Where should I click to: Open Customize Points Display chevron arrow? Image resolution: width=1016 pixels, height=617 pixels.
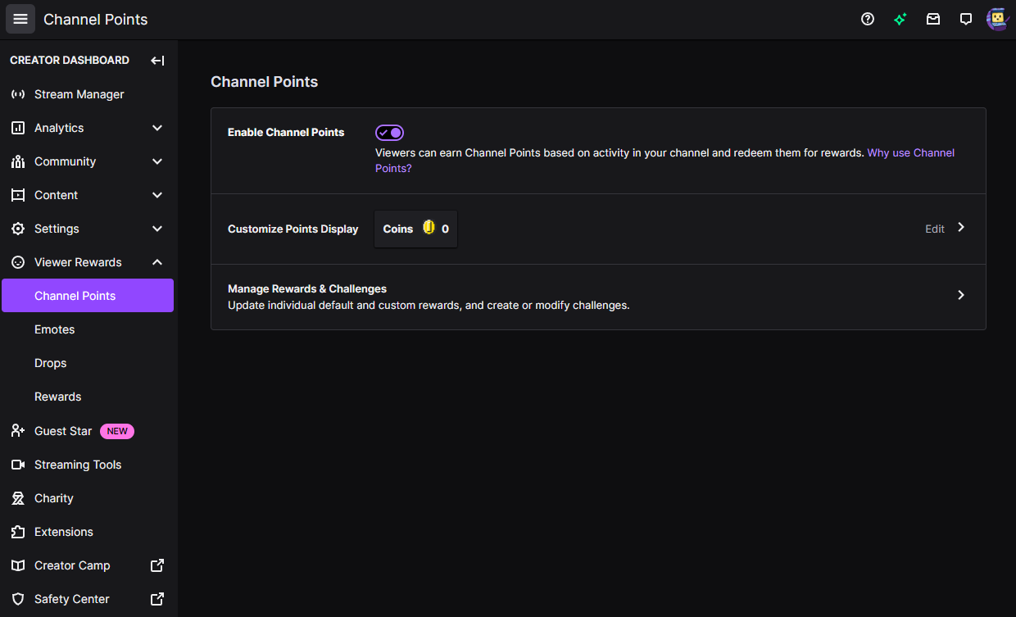(x=961, y=227)
